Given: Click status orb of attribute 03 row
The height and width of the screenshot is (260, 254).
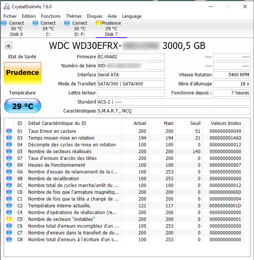Looking at the screenshot, I should click(x=9, y=138).
